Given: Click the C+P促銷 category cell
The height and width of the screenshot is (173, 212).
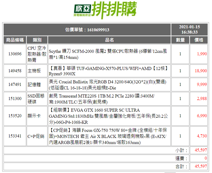Looking at the screenshot, I should click(x=37, y=136).
